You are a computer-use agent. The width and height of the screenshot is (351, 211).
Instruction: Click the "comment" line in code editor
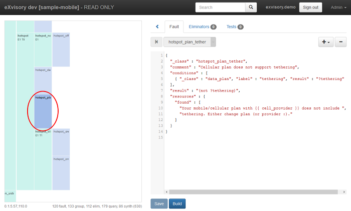click(x=234, y=67)
